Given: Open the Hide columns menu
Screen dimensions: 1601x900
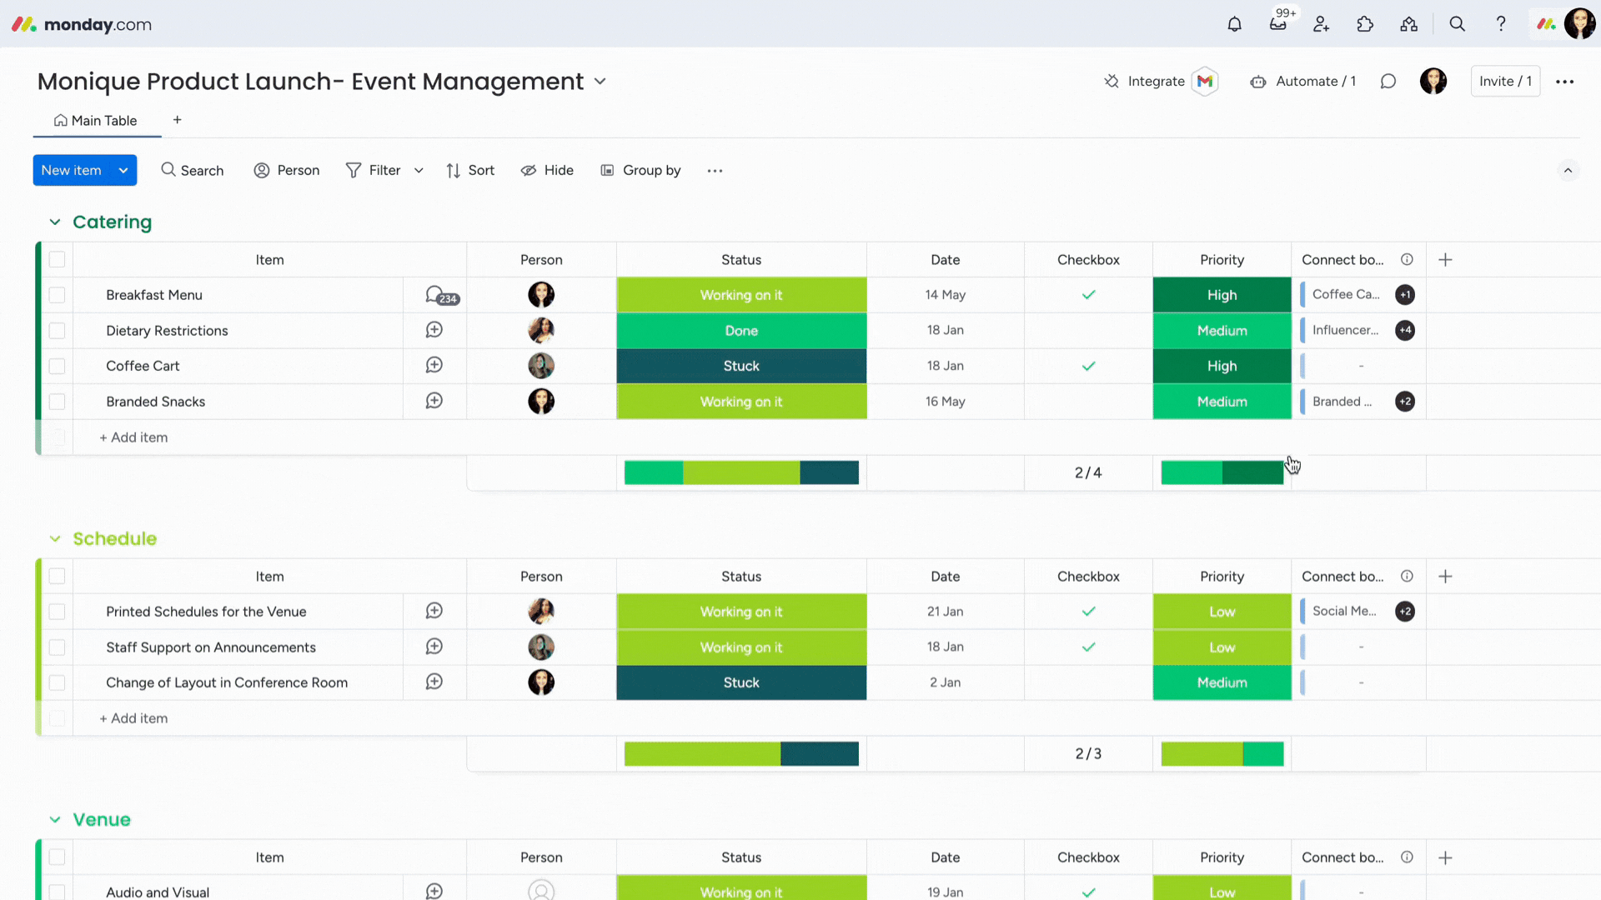Looking at the screenshot, I should click(x=547, y=170).
